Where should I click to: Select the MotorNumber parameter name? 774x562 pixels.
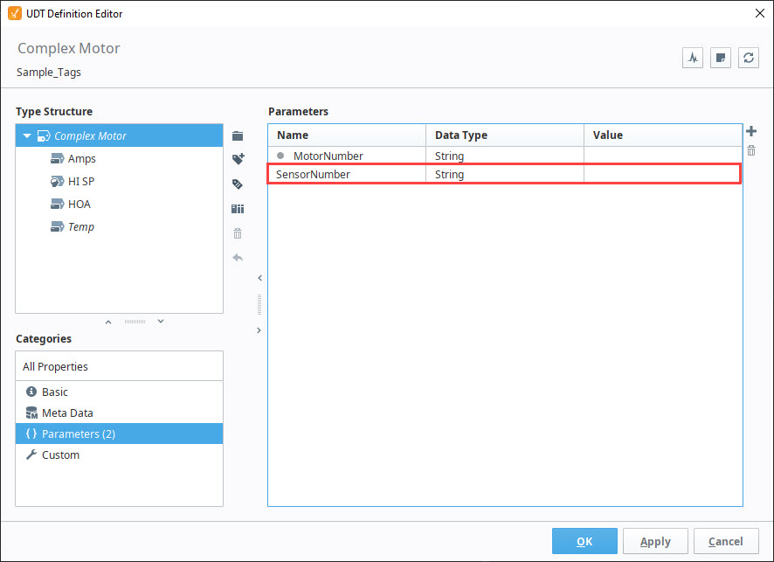click(328, 156)
